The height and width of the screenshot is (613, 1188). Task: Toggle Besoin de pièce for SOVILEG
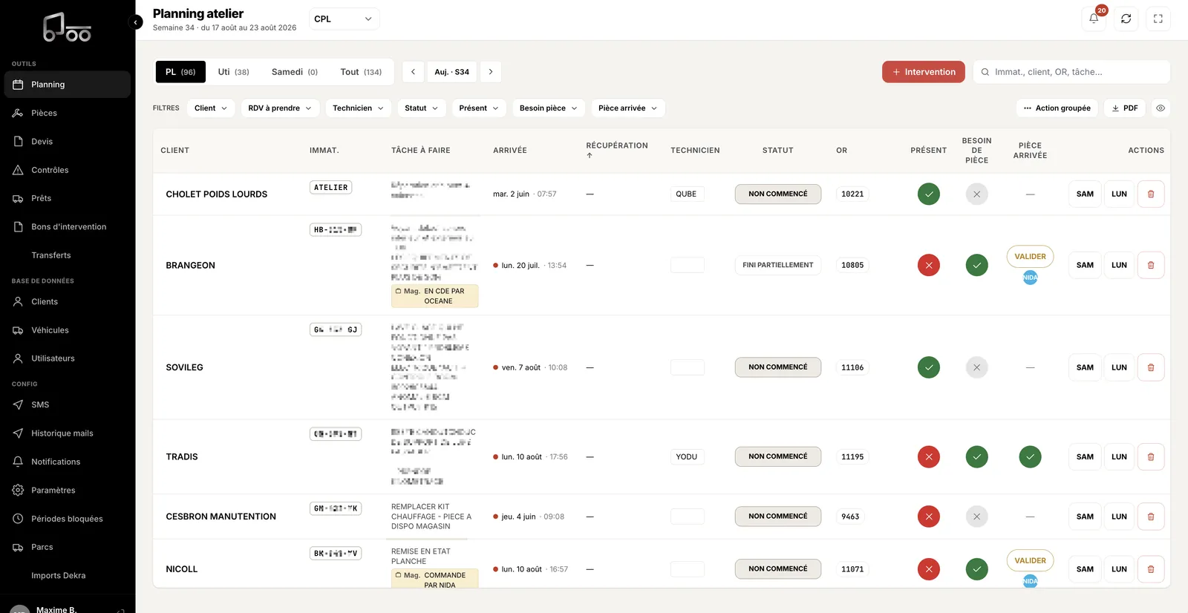[x=976, y=367]
